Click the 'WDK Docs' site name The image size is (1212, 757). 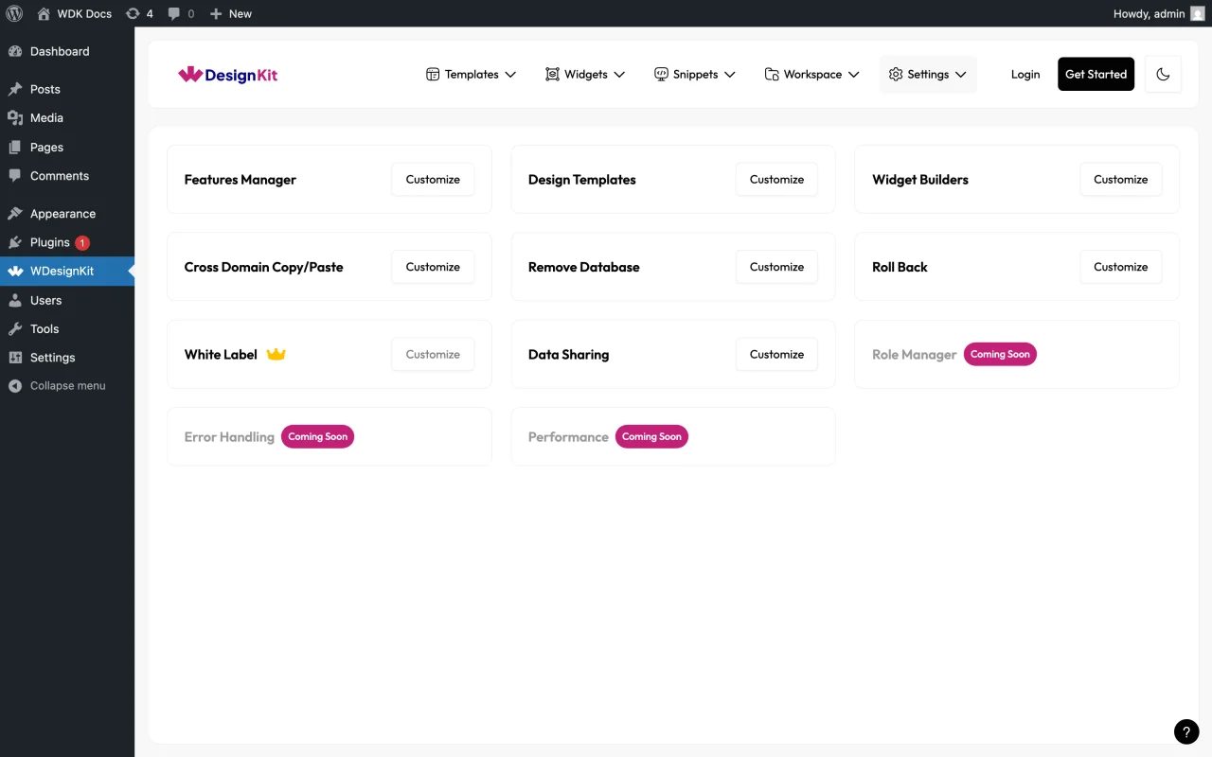tap(83, 13)
